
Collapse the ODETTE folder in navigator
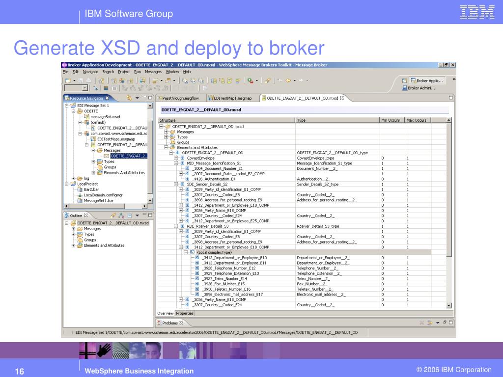[73, 111]
